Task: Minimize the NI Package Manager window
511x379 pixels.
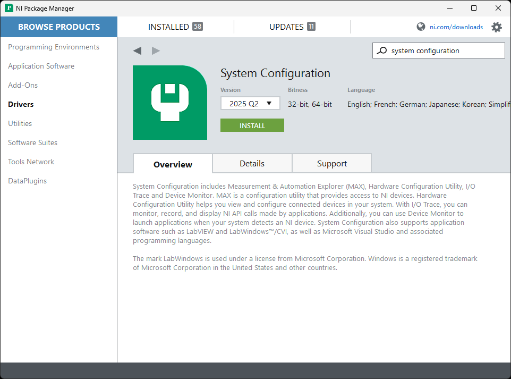Action: [450, 8]
